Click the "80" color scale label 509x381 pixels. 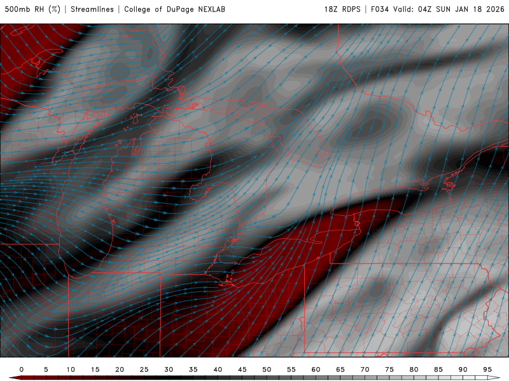(414, 370)
